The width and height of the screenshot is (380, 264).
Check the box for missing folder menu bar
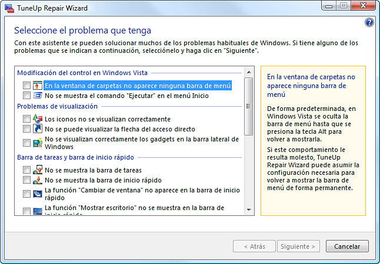pyautogui.click(x=26, y=86)
